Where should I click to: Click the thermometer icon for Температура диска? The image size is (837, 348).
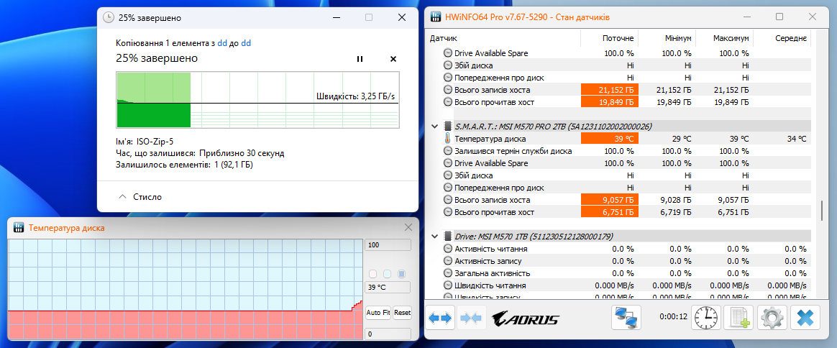pos(448,139)
